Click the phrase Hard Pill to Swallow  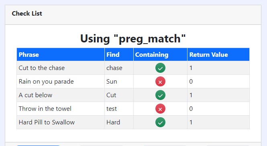click(47, 122)
